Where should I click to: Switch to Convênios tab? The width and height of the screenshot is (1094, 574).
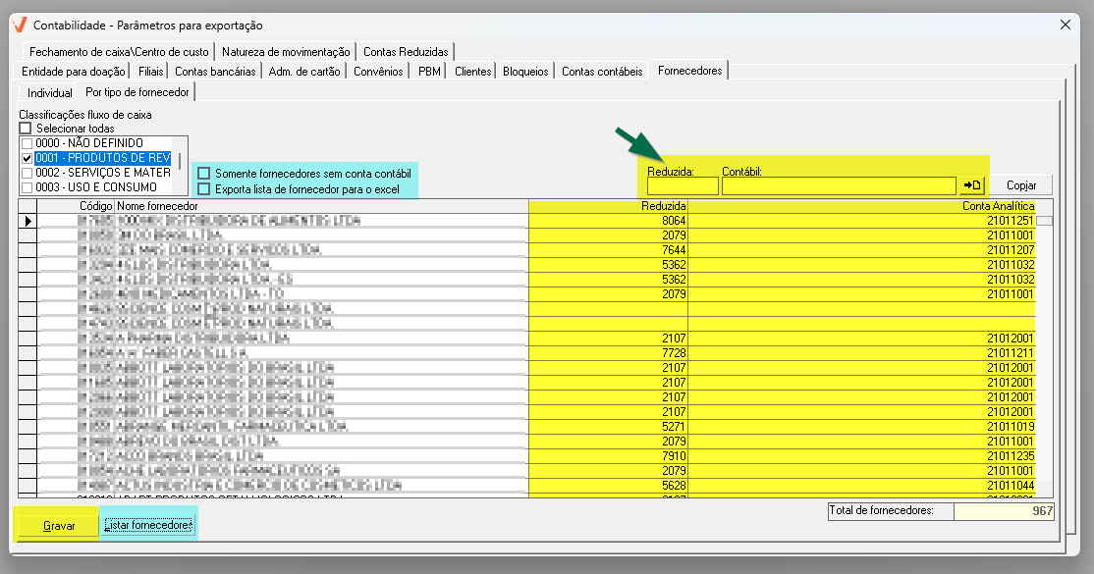click(378, 72)
